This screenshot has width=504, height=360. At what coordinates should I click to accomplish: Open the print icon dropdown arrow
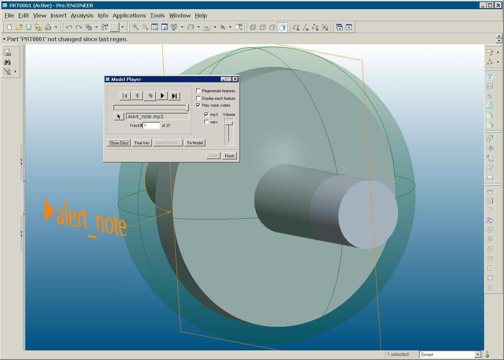click(56, 27)
